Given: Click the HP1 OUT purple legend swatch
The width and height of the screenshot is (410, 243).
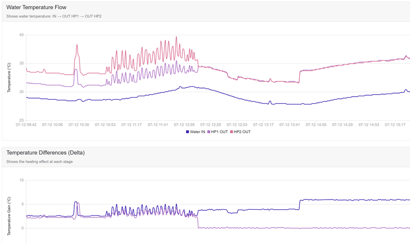Looking at the screenshot, I should point(208,132).
